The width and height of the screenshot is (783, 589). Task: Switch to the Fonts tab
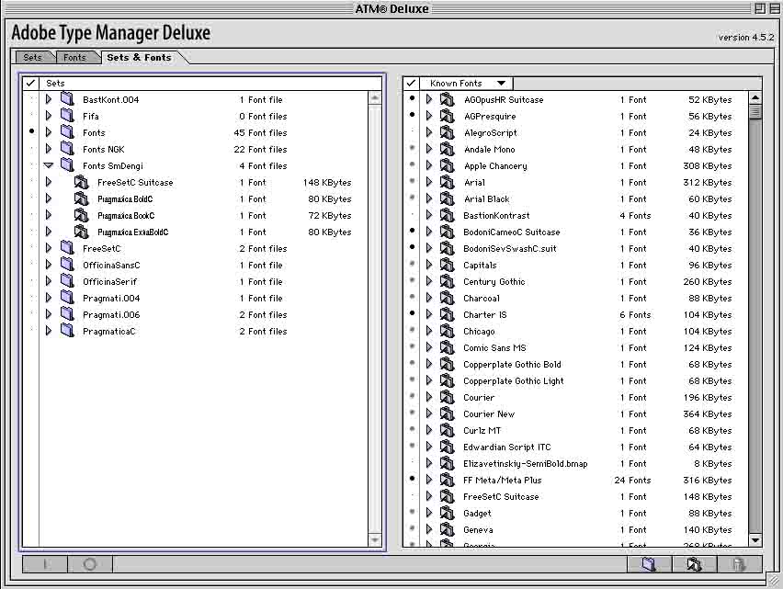click(75, 57)
